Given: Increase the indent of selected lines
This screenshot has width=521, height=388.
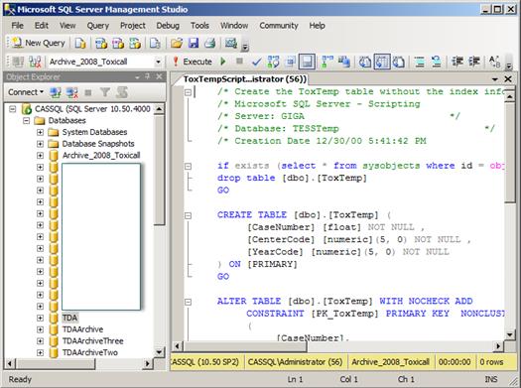Looking at the screenshot, I should point(474,62).
